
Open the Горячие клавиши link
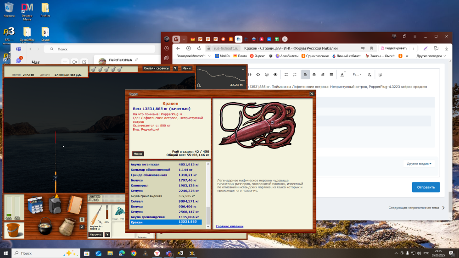(x=229, y=226)
